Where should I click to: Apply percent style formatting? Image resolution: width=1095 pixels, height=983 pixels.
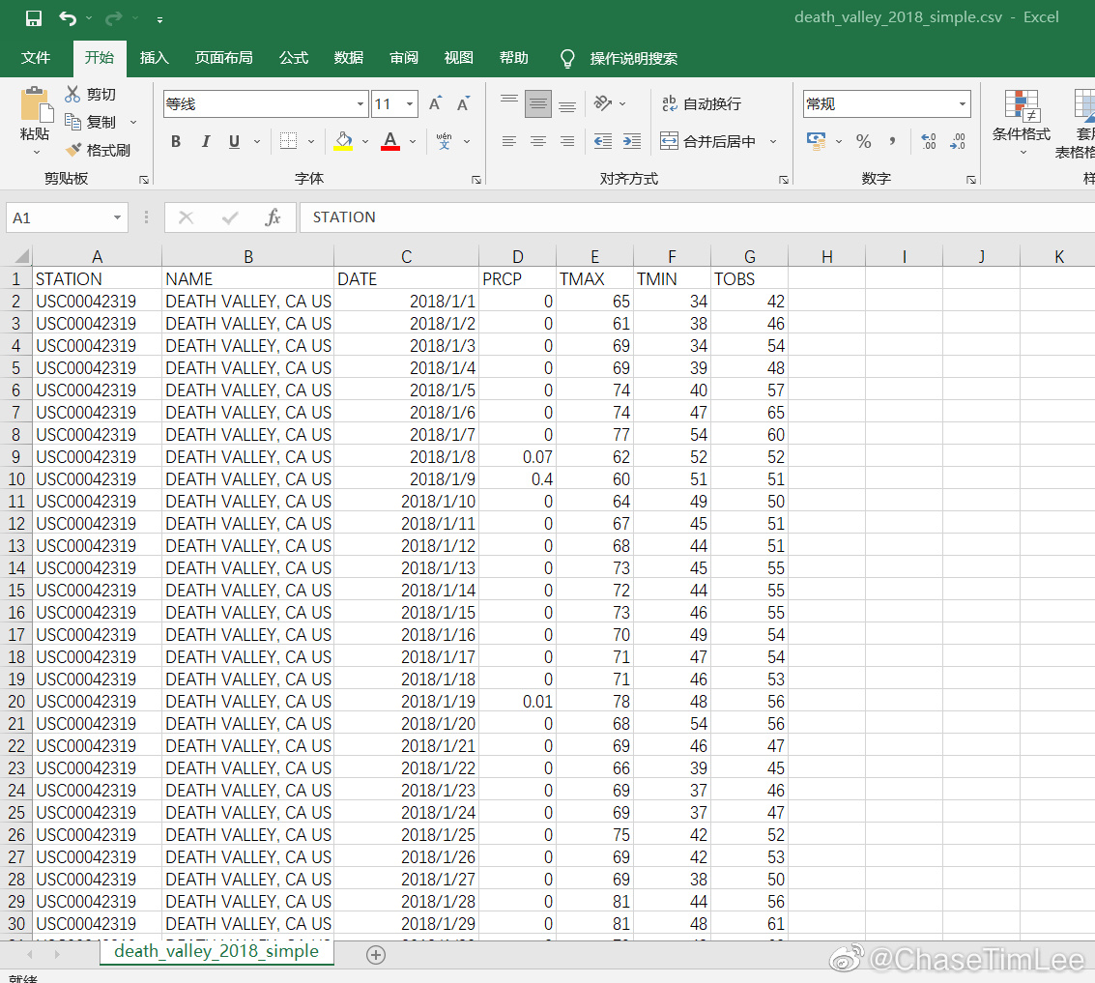tap(864, 142)
